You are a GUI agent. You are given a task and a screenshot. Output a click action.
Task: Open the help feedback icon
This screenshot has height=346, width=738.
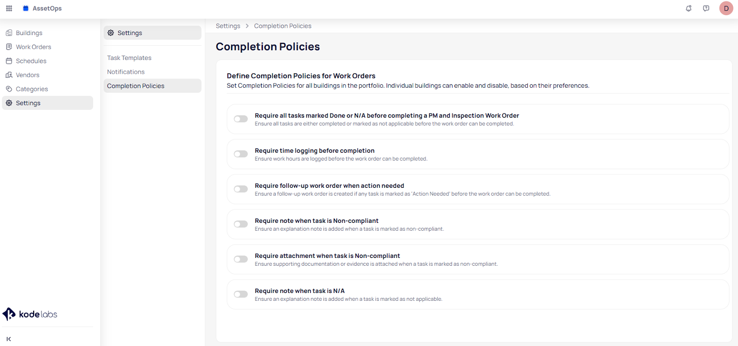[x=706, y=8]
